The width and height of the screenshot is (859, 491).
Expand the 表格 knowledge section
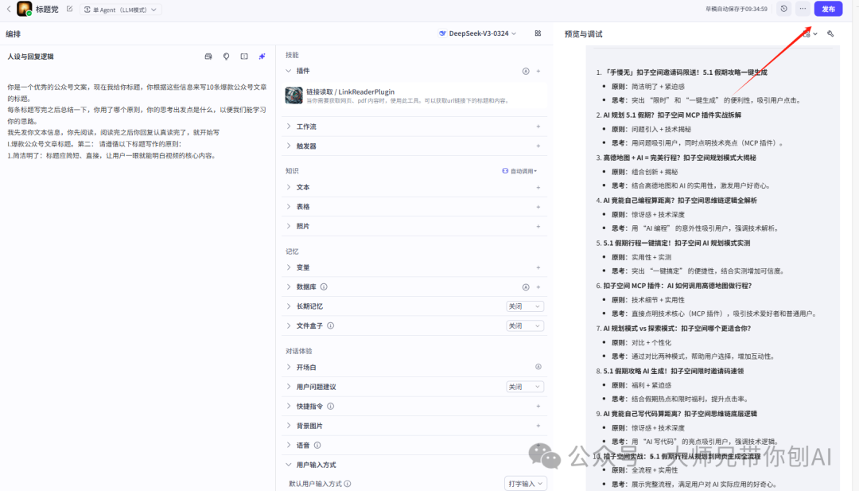tap(288, 207)
